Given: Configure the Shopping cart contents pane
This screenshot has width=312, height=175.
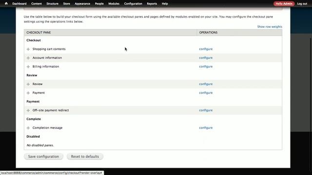Looking at the screenshot, I should tap(206, 49).
